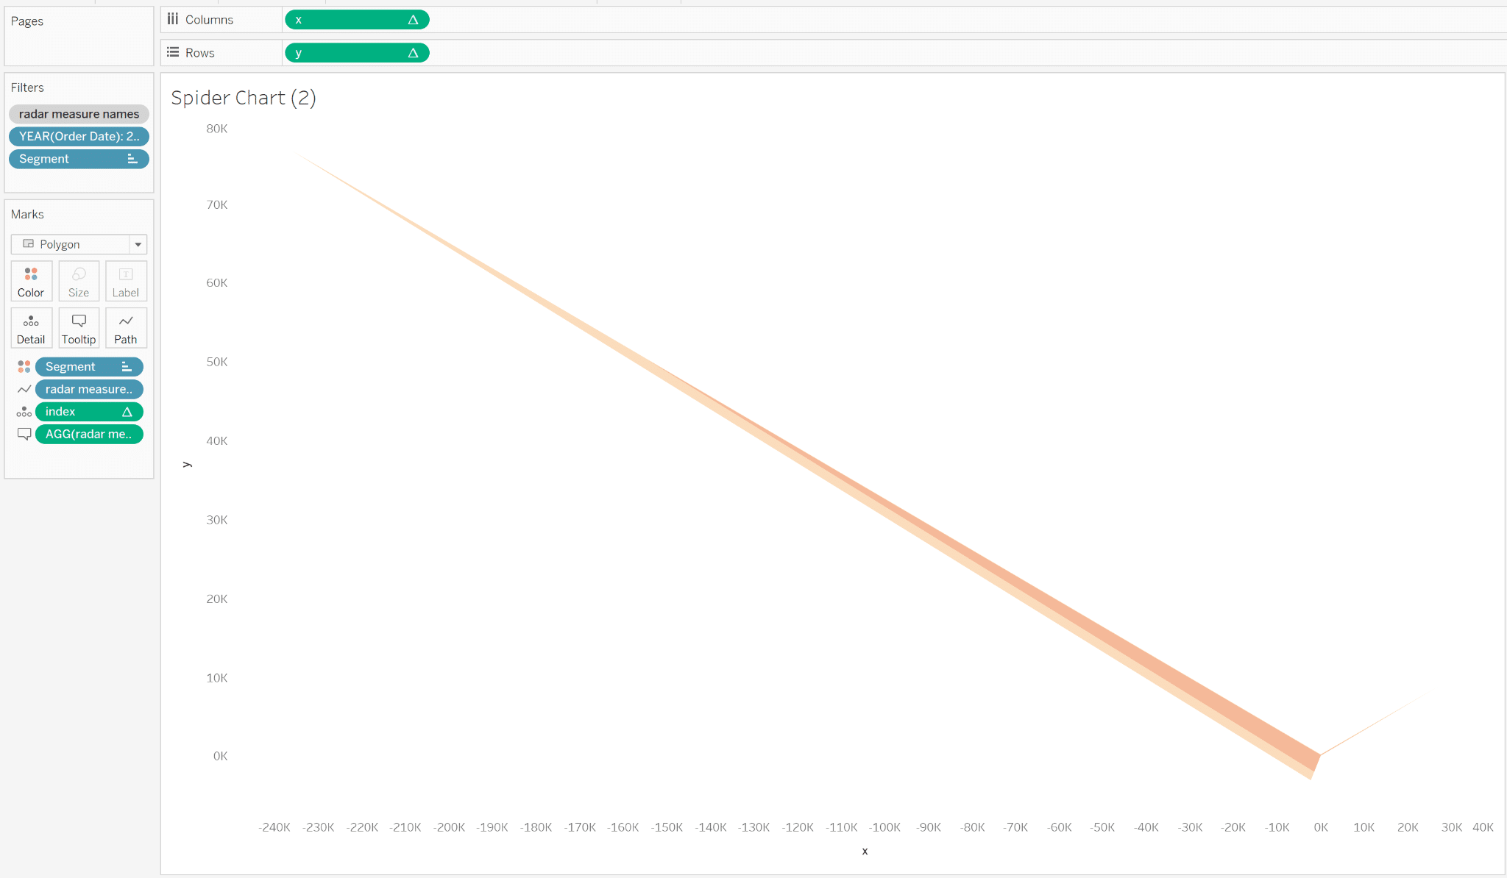Click the AGG radar measure tooltip pill
The width and height of the screenshot is (1507, 878).
(89, 434)
